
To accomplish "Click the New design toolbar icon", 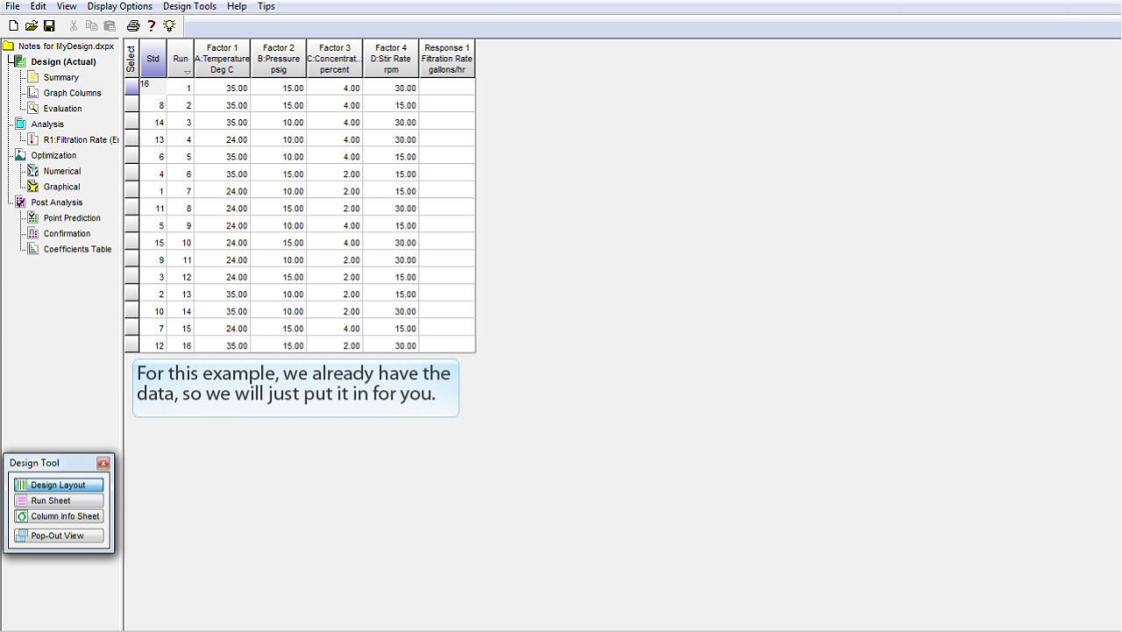I will [x=13, y=25].
